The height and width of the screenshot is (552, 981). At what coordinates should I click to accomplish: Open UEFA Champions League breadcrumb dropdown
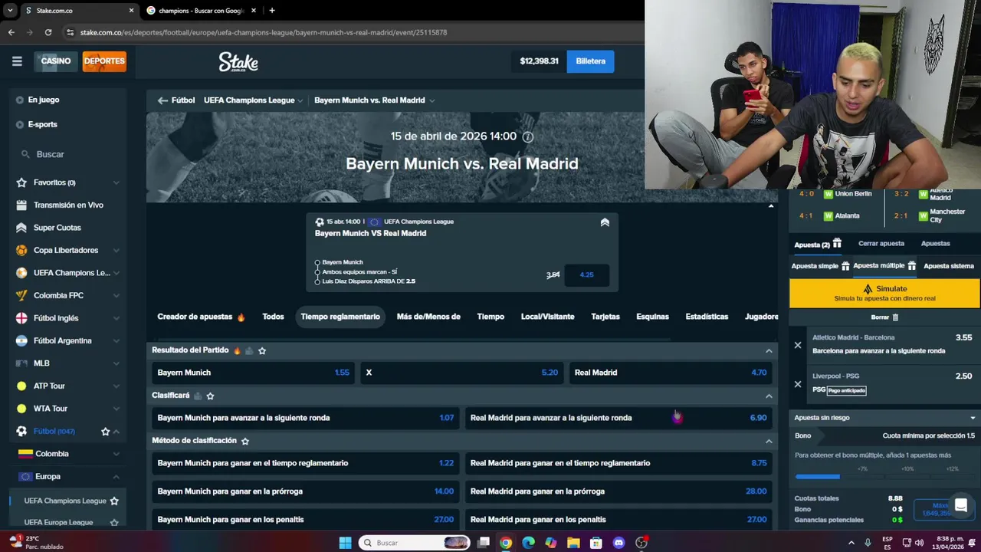[300, 100]
